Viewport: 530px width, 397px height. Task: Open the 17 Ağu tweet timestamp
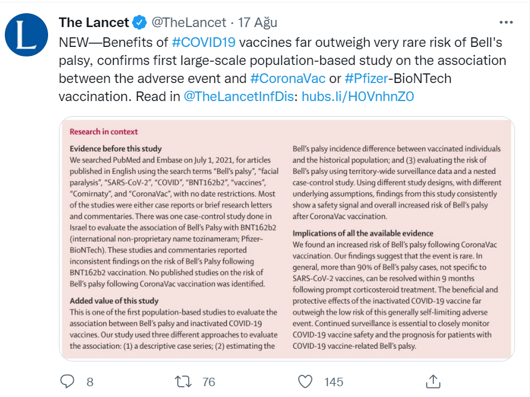pos(258,23)
